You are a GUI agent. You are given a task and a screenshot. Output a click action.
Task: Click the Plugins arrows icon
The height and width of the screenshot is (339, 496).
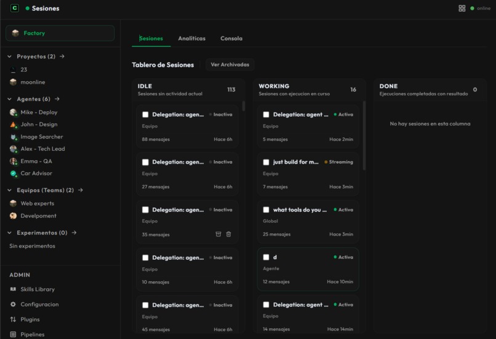tap(13, 319)
